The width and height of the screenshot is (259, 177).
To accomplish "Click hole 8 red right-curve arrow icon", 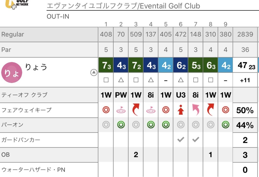I will pyautogui.click(x=210, y=110).
